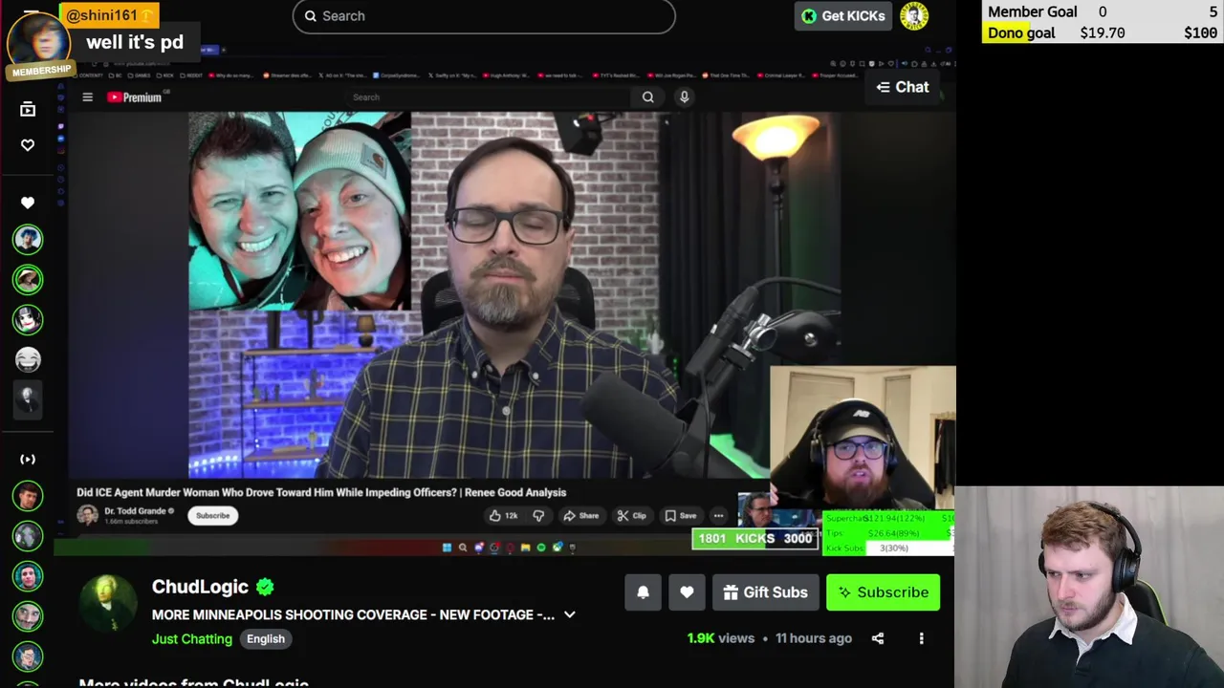Viewport: 1224px width, 688px height.
Task: Click the share icon beside 11 hours ago
Action: (x=878, y=638)
